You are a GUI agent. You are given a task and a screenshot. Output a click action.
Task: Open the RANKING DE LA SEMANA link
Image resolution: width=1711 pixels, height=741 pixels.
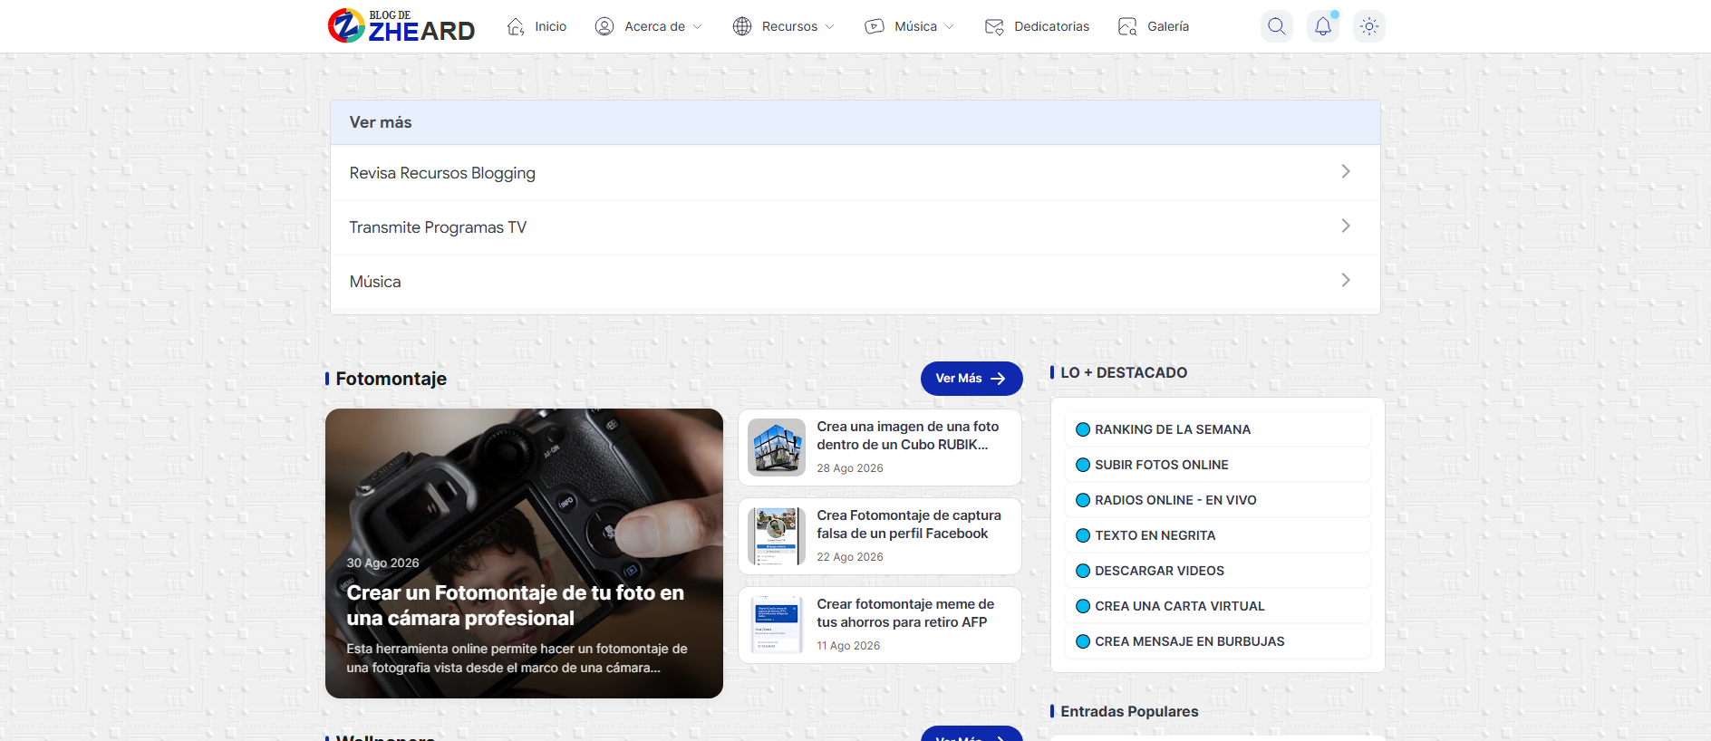1173,429
